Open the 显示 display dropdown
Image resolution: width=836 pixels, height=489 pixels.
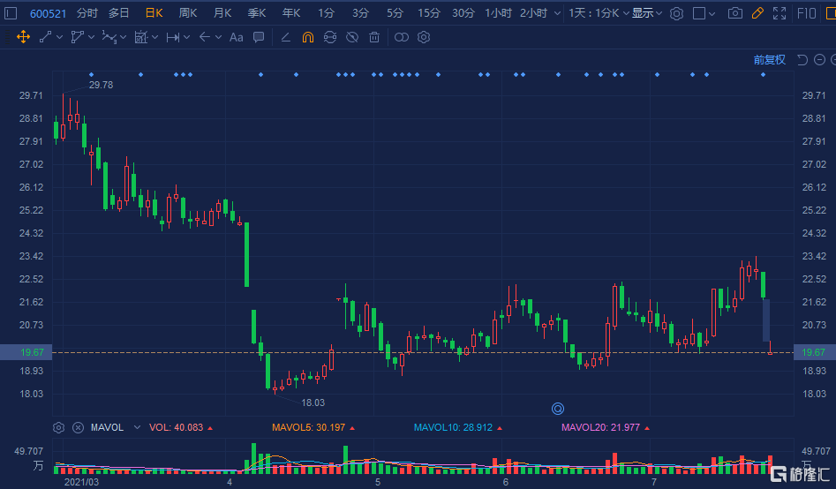(x=647, y=13)
